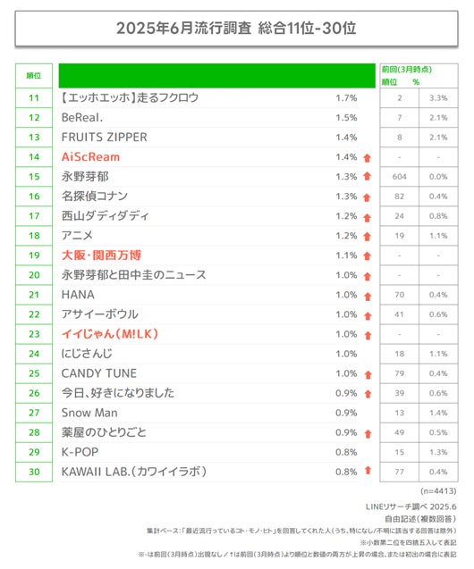Viewport: 474px width, 569px height.
Task: Click the BeReal. entry
Action: [82, 118]
